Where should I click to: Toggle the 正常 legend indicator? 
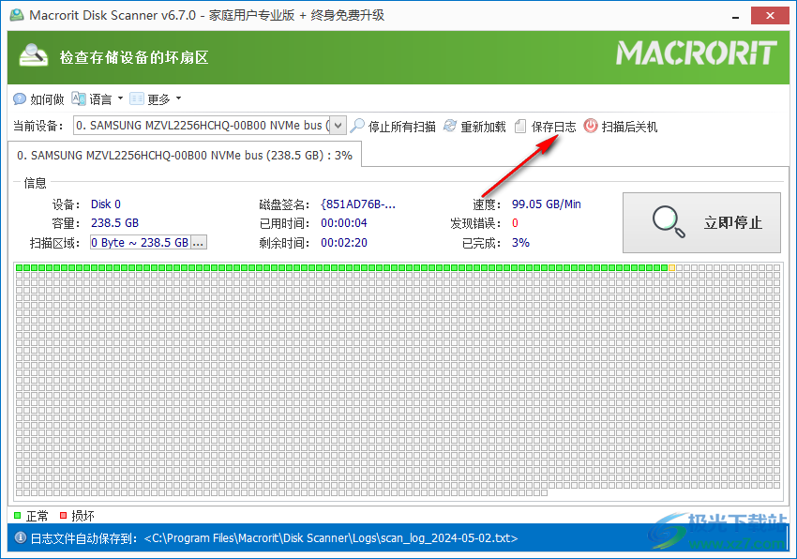[x=16, y=515]
